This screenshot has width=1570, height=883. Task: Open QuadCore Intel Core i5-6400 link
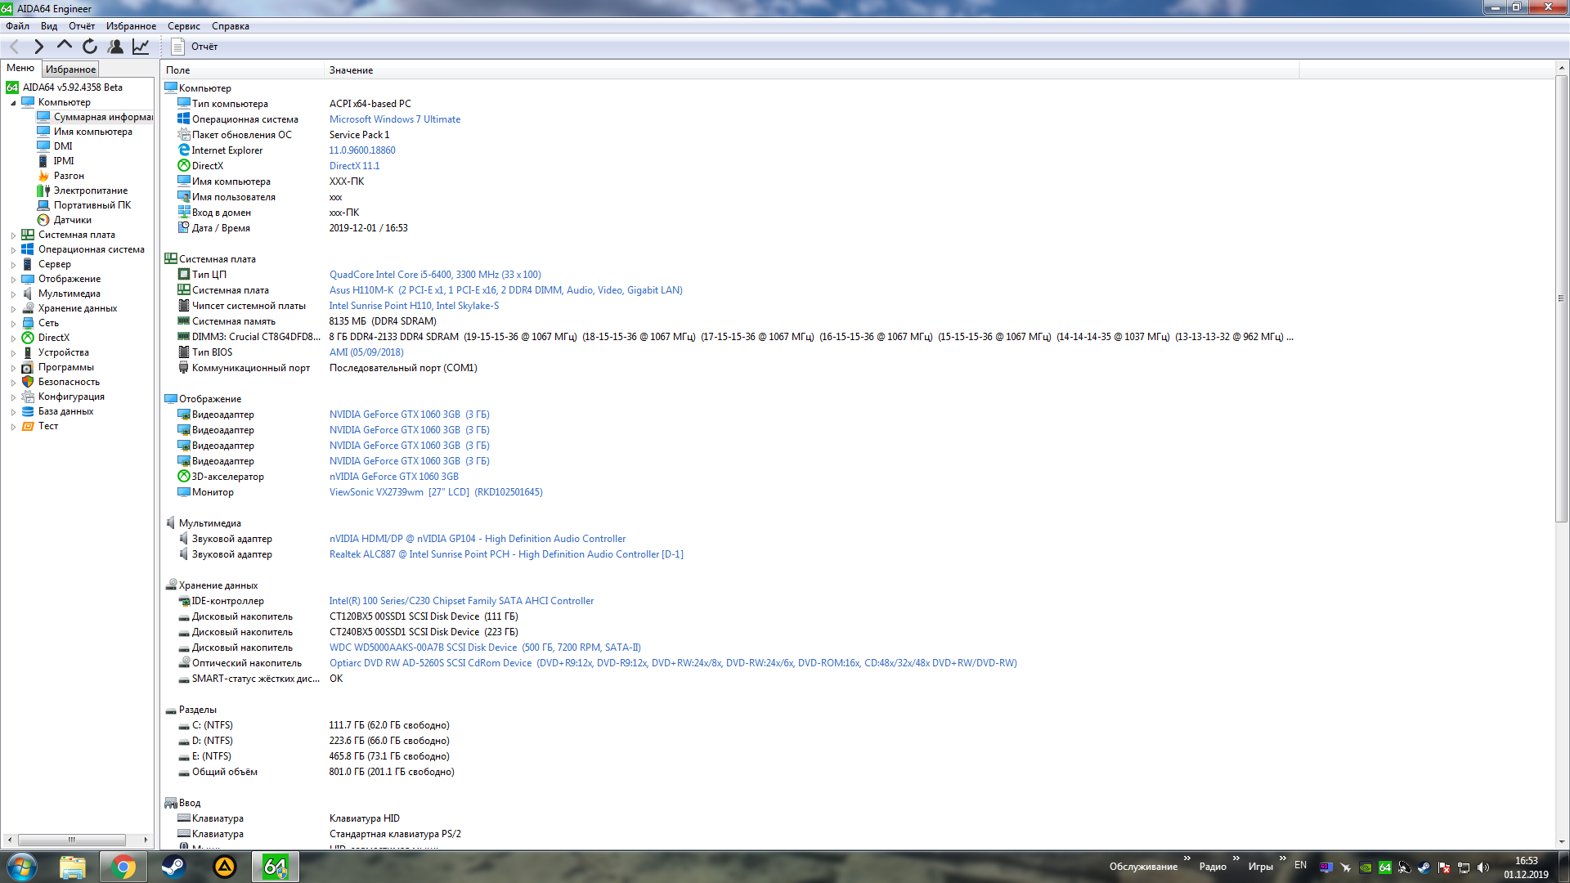coord(435,275)
